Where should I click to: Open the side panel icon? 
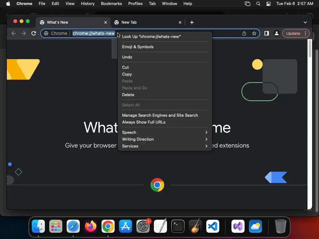[267, 33]
